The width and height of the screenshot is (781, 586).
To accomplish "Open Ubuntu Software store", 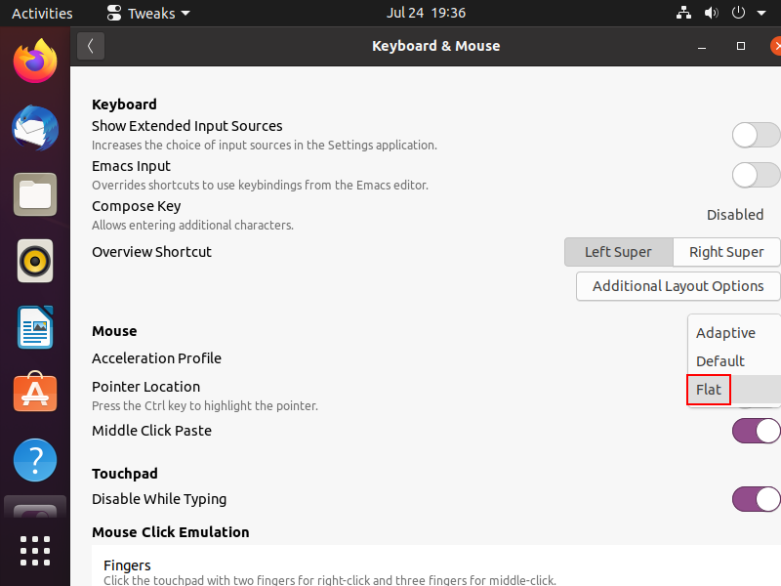I will click(x=35, y=394).
